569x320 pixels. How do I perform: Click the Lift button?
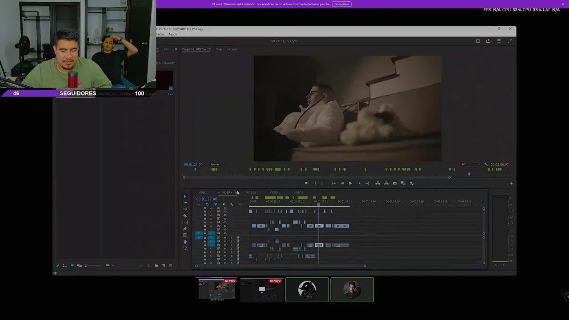point(378,183)
